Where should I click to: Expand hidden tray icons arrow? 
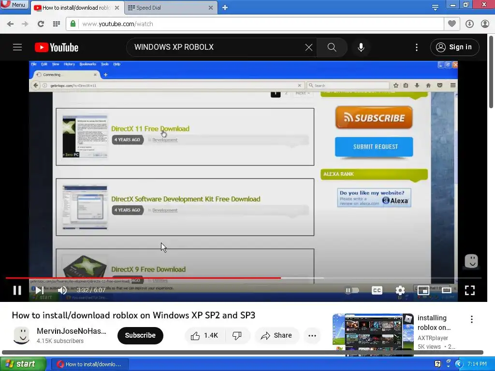coord(459,364)
